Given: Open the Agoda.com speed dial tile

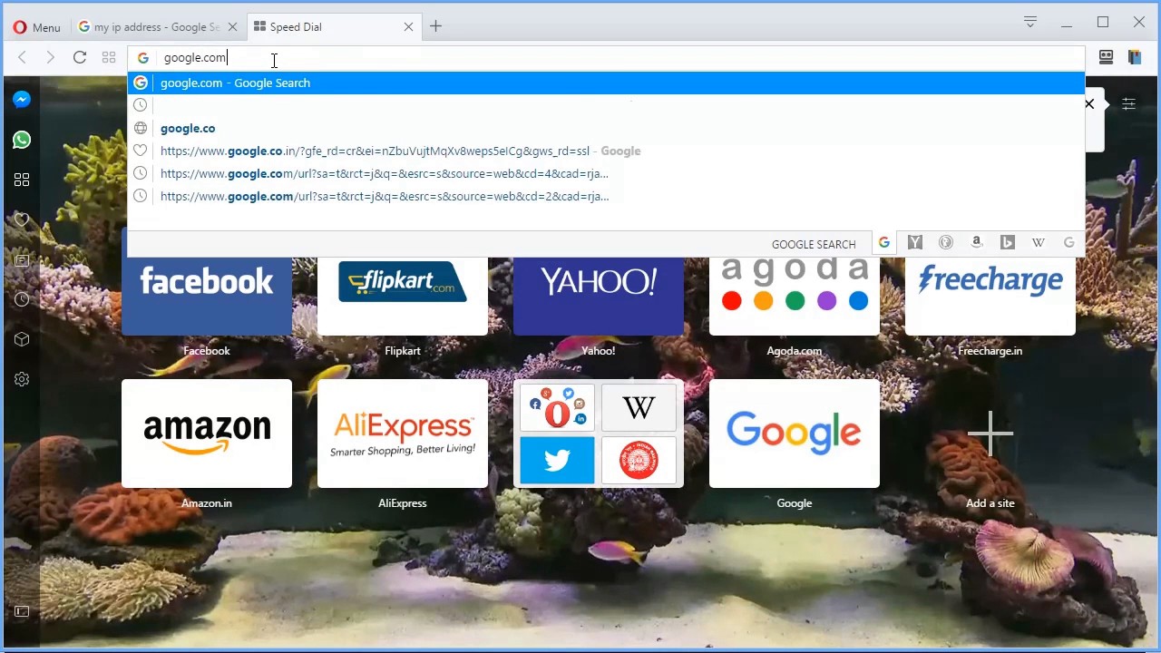Looking at the screenshot, I should pos(795,296).
